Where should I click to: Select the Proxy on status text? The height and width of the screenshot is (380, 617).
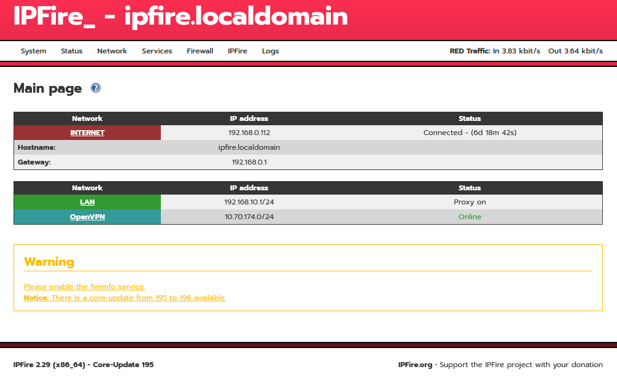[470, 202]
